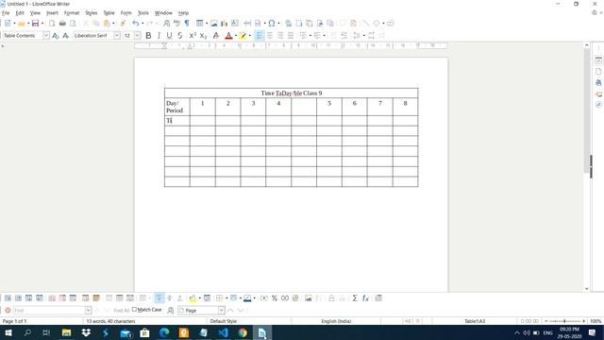The image size is (604, 340).
Task: Click the Save document icon
Action: click(35, 24)
